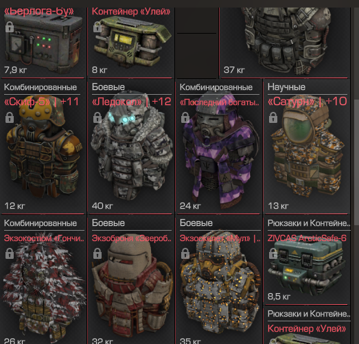Click lock icon on Экзоброня «Звероб..»
The width and height of the screenshot is (359, 344).
coord(97,253)
